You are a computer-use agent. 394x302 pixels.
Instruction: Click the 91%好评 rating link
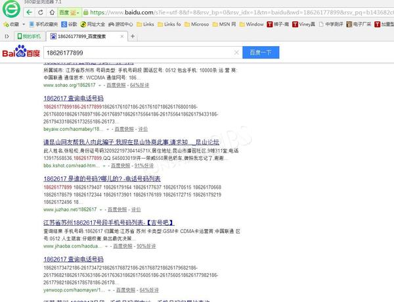coord(144,166)
